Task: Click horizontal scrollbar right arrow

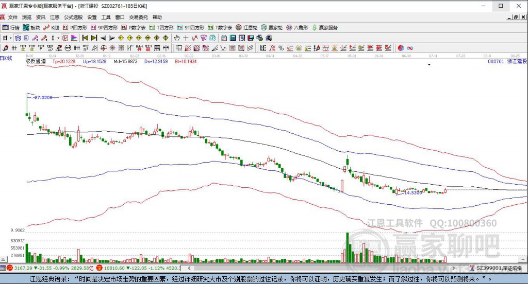Action: 454,268
